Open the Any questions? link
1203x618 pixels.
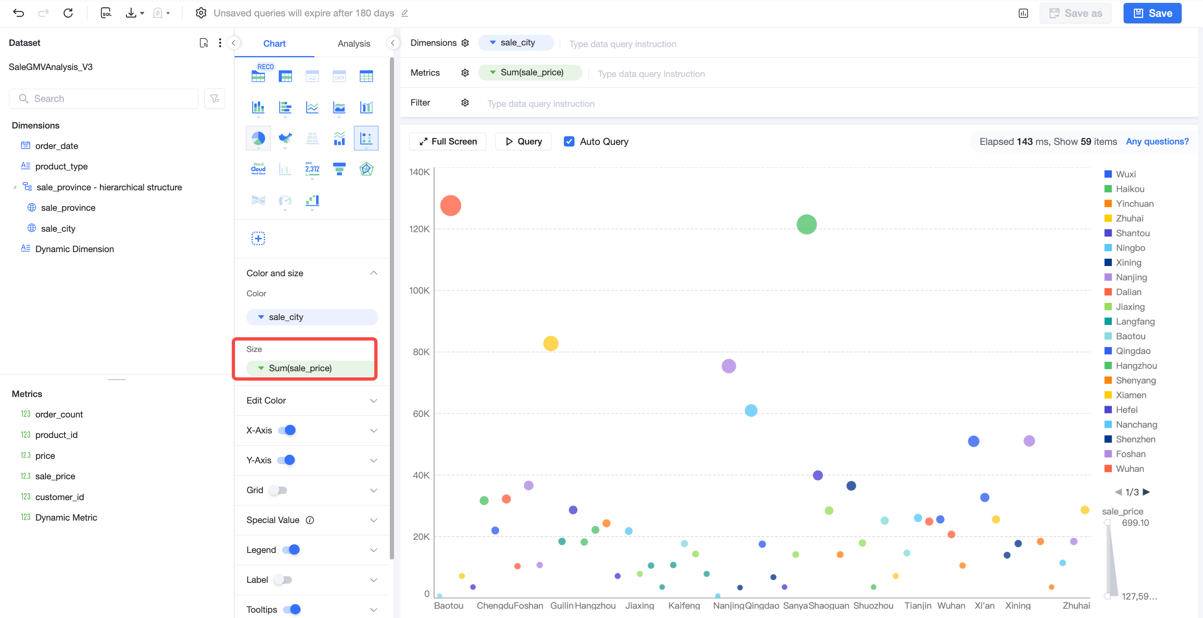click(x=1157, y=142)
